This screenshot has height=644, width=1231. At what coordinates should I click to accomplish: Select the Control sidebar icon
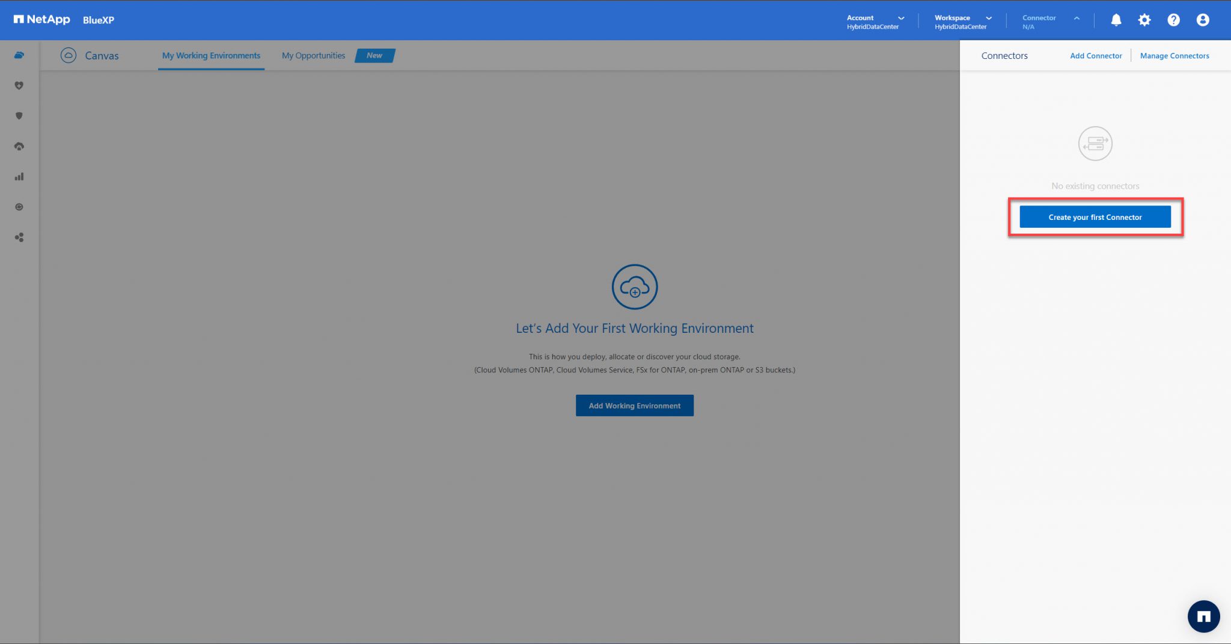pyautogui.click(x=19, y=207)
